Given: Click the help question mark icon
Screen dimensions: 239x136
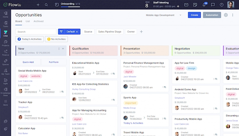Looking at the screenshot, I should pos(222,5).
